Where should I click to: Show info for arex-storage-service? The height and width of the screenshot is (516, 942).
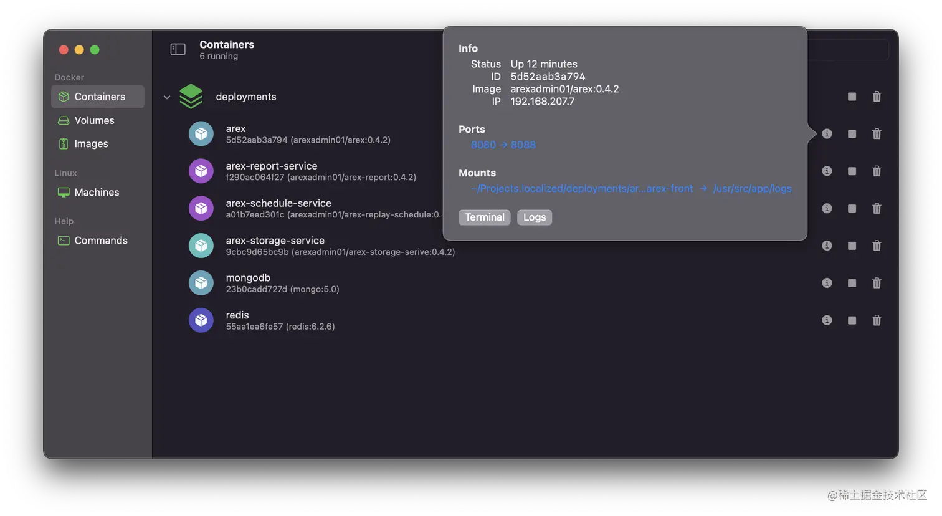[x=827, y=246]
